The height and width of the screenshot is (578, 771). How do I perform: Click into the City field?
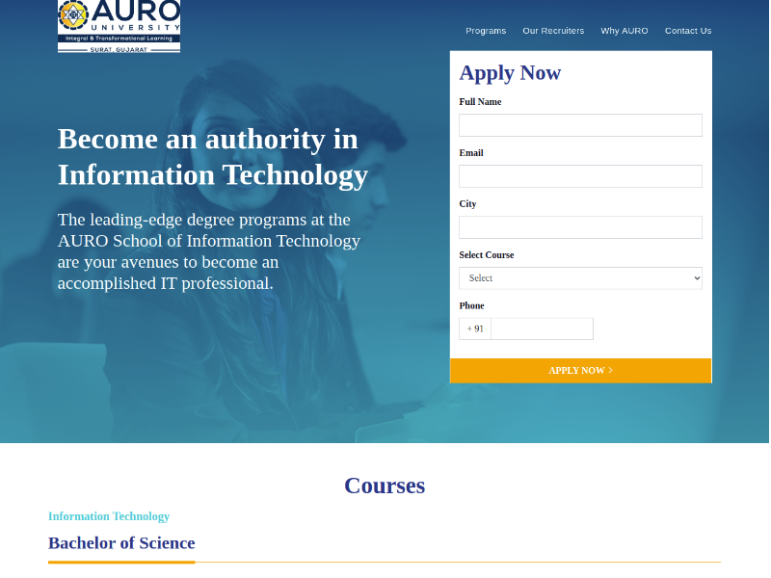[580, 227]
